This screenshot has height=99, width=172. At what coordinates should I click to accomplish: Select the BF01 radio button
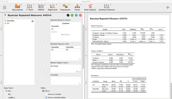click(7, 94)
